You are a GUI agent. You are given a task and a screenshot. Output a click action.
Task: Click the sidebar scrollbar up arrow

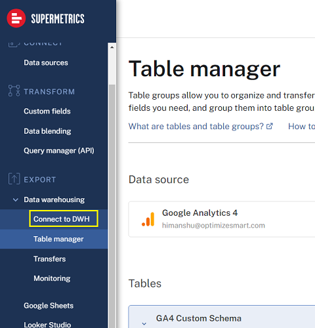point(112,47)
